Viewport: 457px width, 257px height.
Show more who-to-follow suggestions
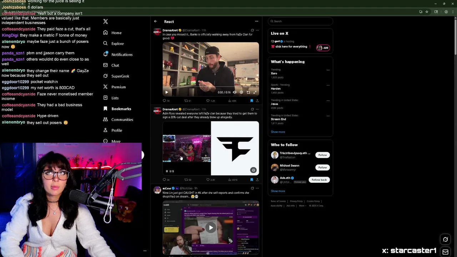tap(278, 191)
